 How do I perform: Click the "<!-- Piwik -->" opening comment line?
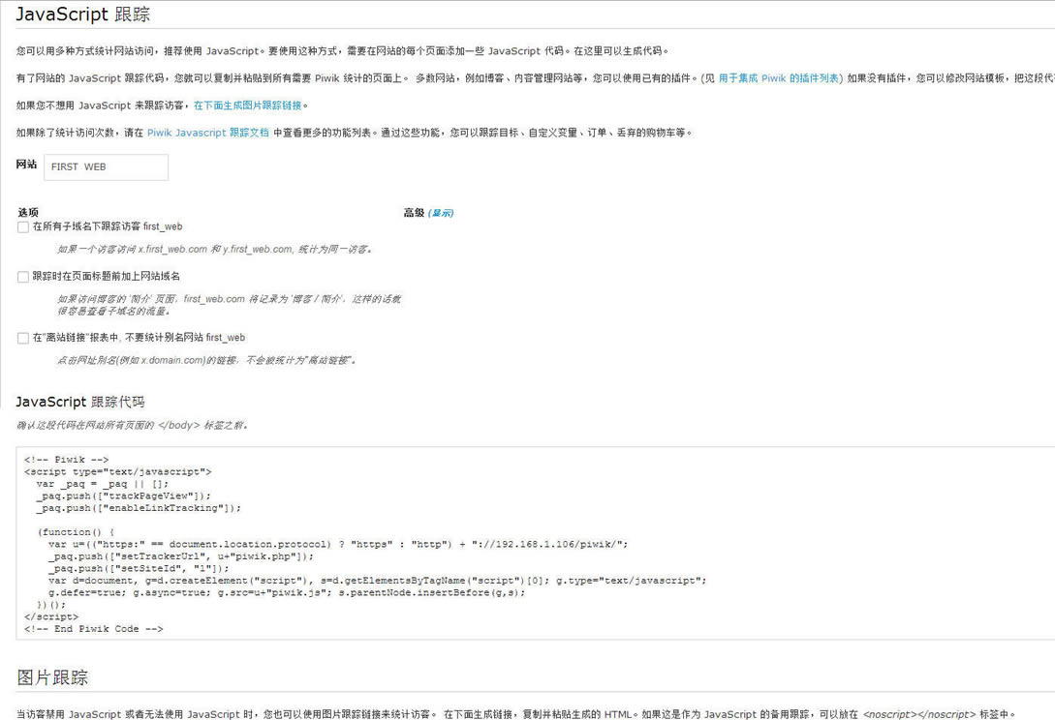pyautogui.click(x=66, y=459)
